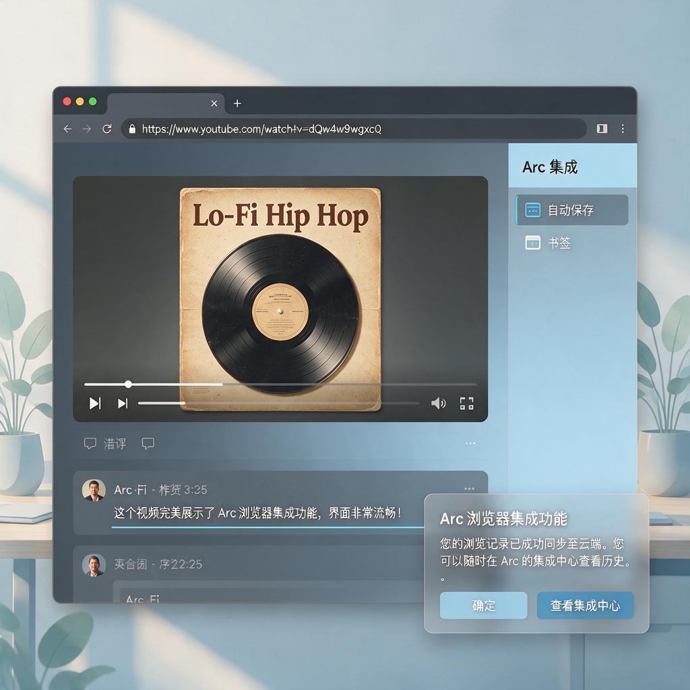The height and width of the screenshot is (690, 690).
Task: Click the play/next button in the video player
Action: point(95,403)
